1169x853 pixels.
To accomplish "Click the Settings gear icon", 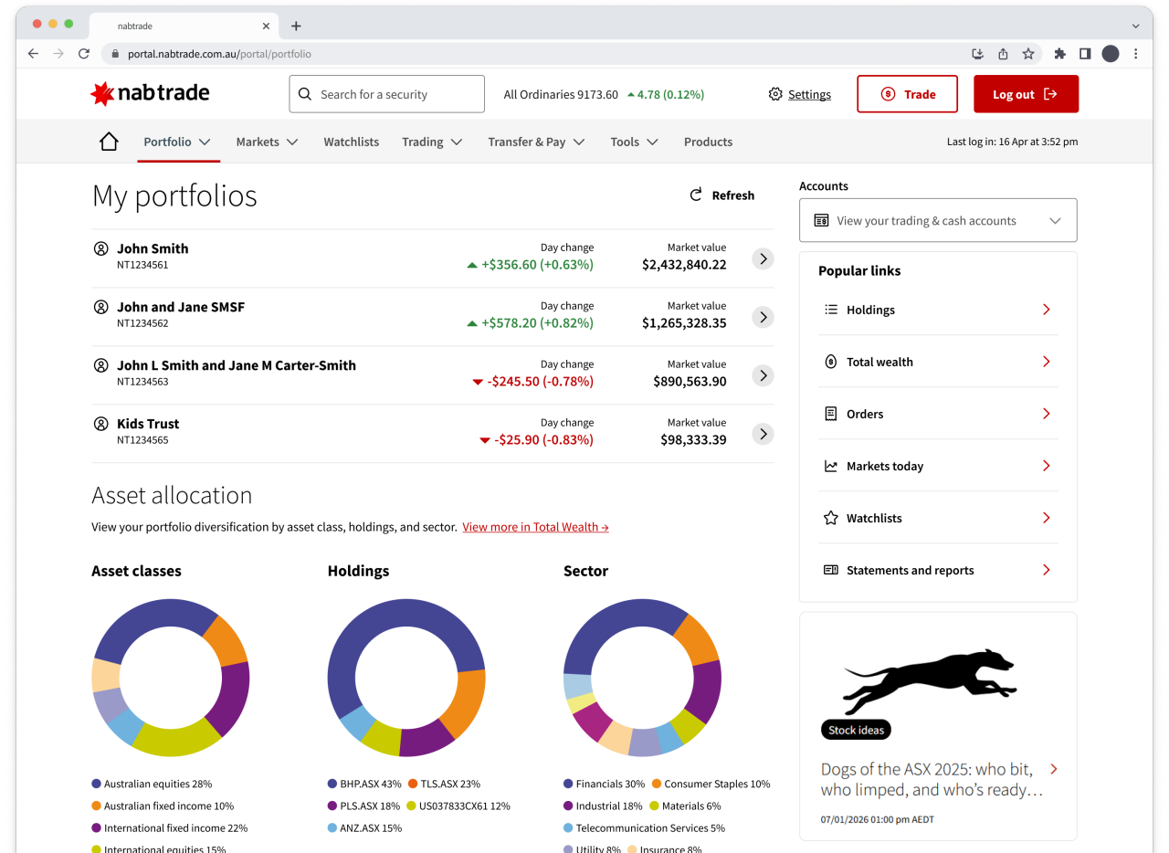I will tap(775, 94).
